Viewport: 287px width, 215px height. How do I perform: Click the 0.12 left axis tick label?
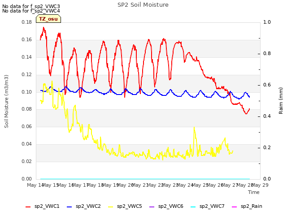click(x=27, y=75)
